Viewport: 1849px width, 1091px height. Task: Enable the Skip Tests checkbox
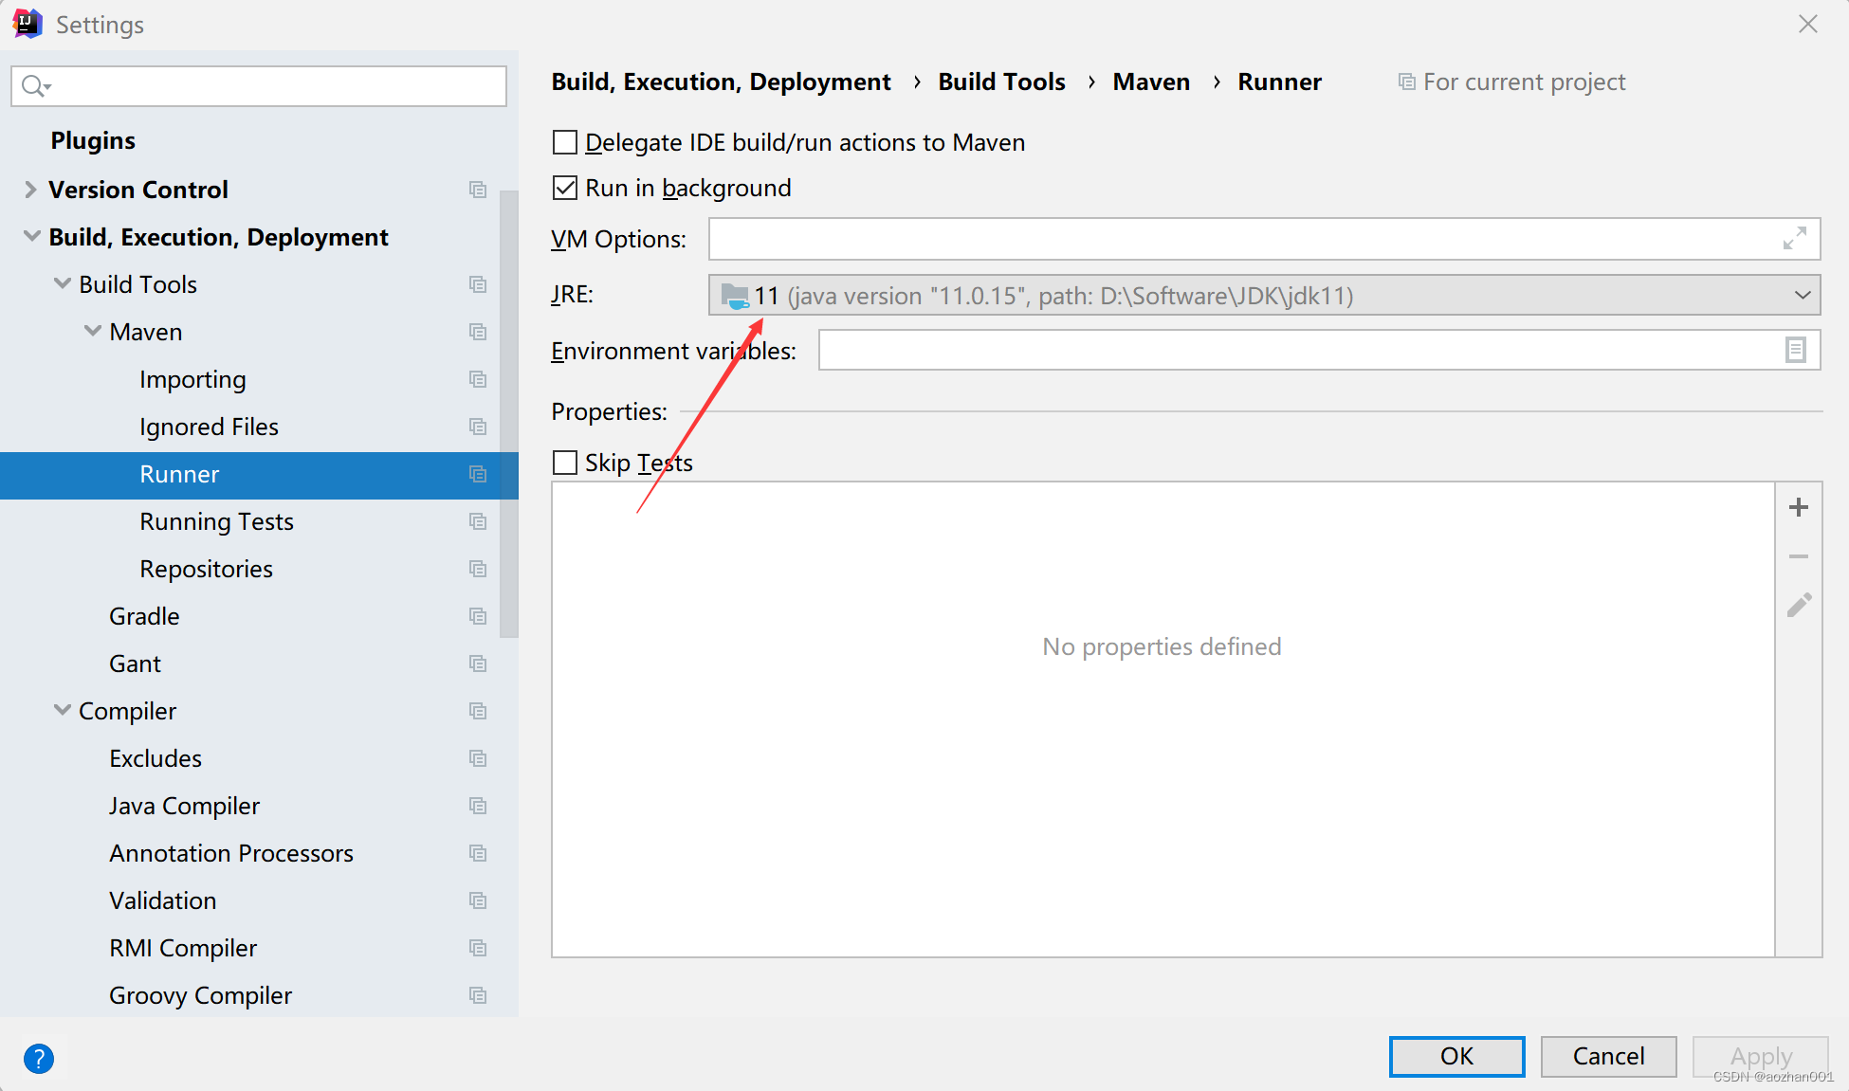click(x=565, y=463)
